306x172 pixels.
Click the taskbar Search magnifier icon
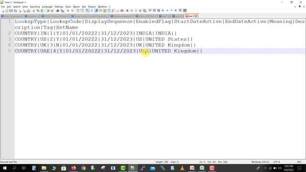pos(14,168)
